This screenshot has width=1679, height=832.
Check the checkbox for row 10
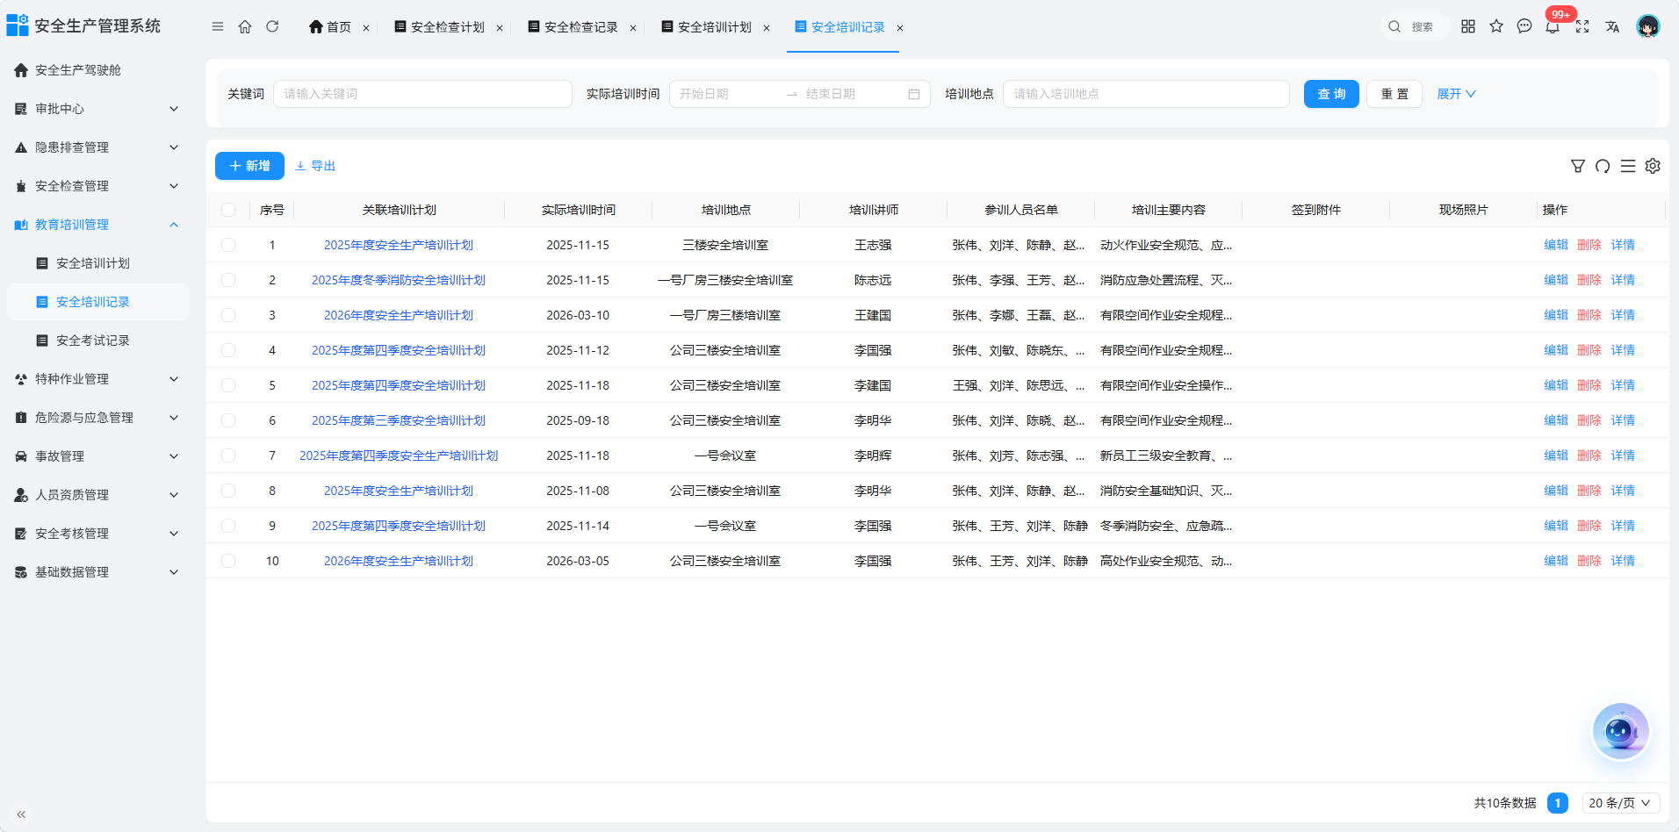tap(228, 561)
